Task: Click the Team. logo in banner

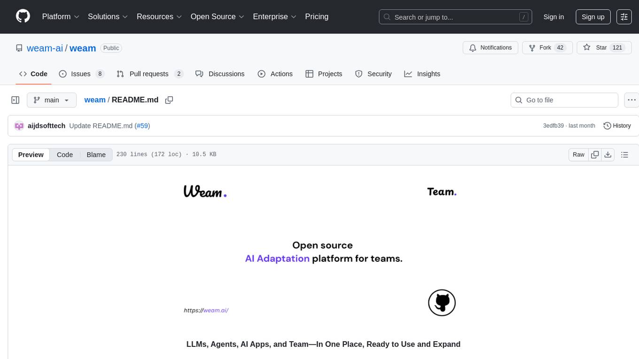Action: [x=442, y=192]
